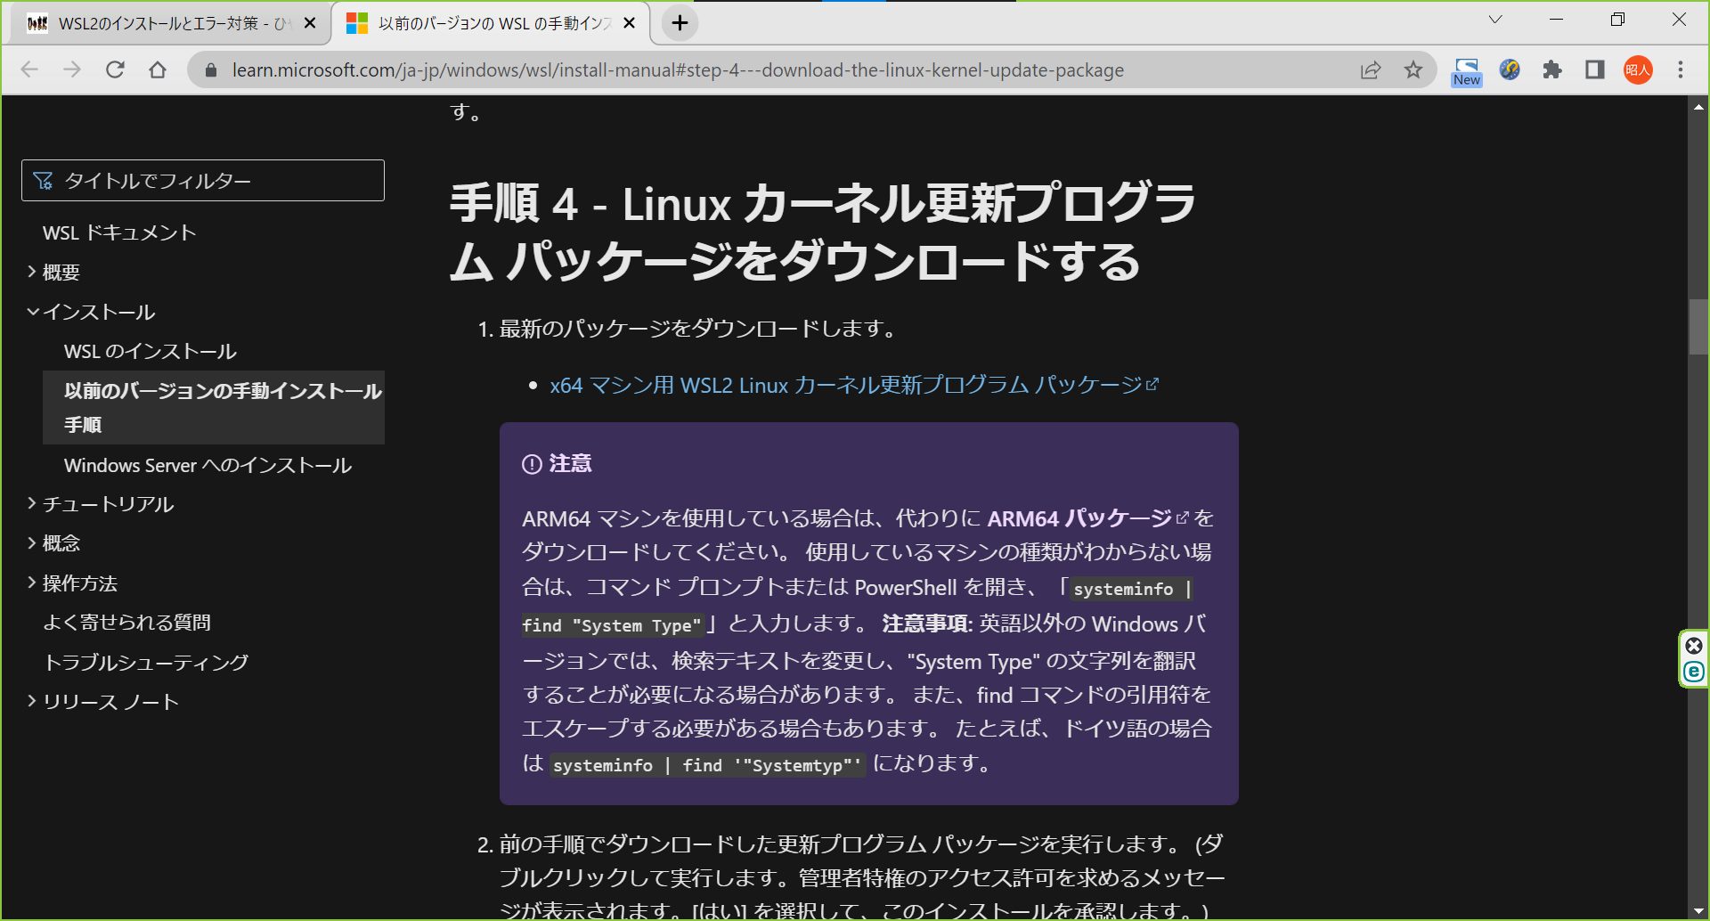The height and width of the screenshot is (921, 1710).
Task: Close the WSL2のインストールとエラー対策 tab
Action: [x=310, y=23]
